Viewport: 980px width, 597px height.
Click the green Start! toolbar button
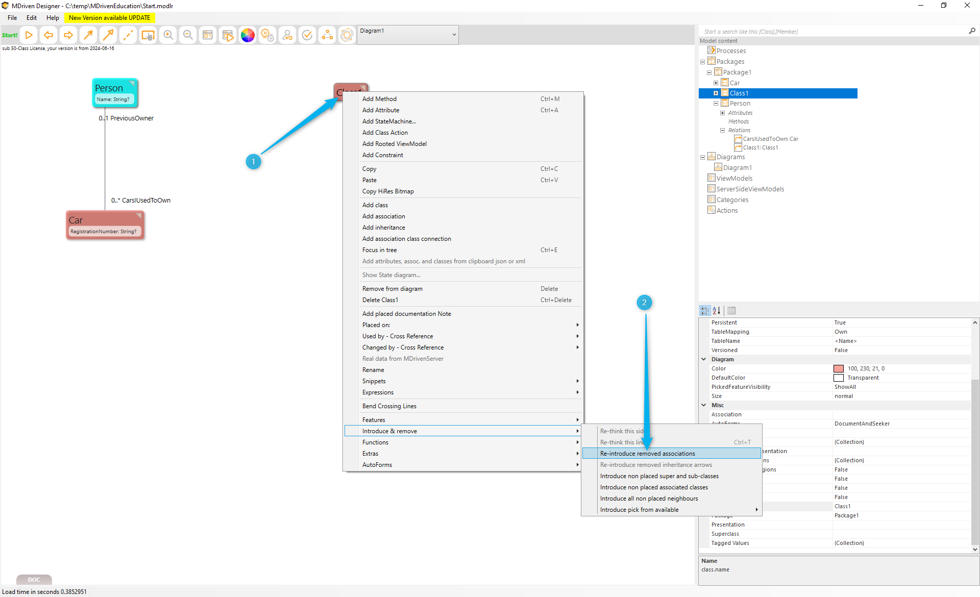click(x=10, y=35)
